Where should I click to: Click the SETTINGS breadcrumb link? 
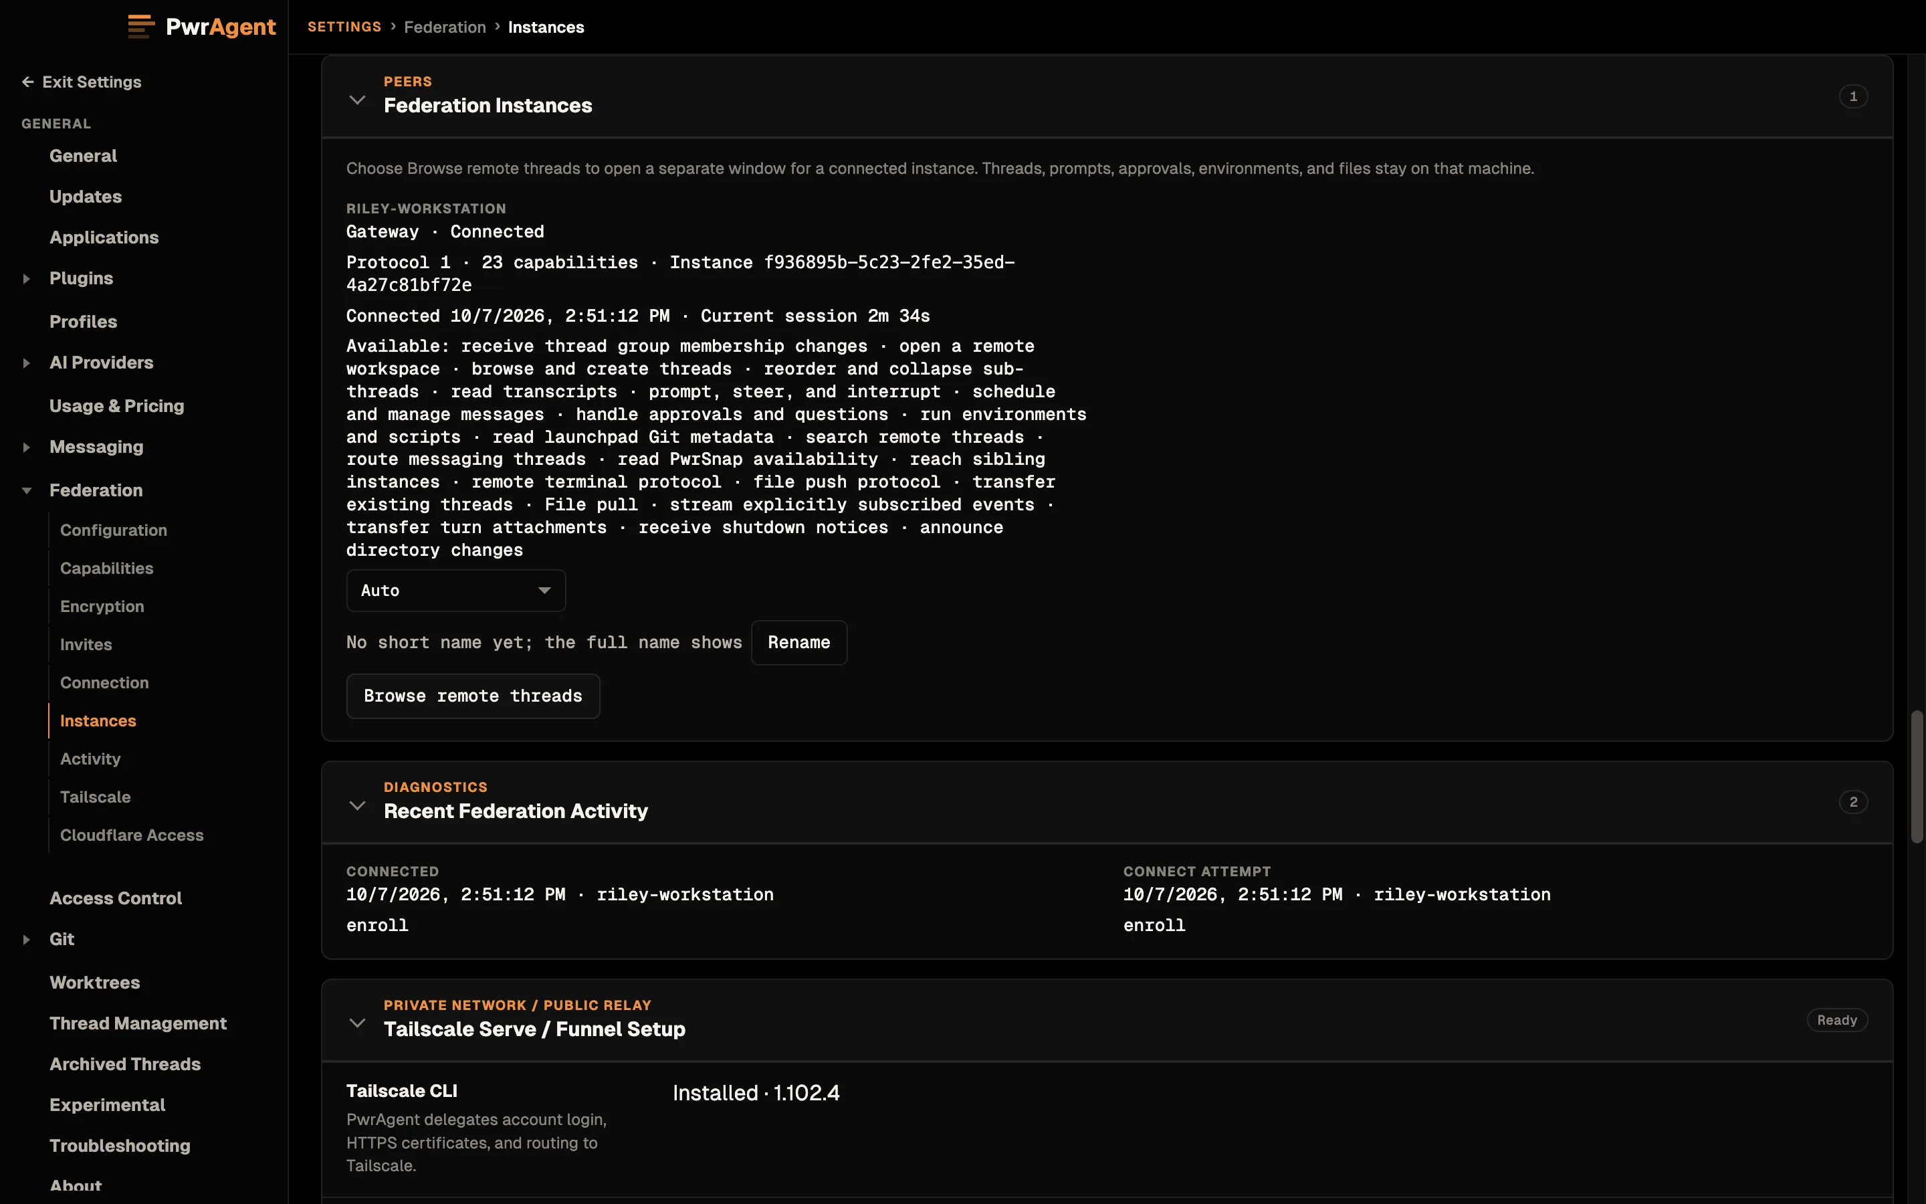tap(344, 27)
